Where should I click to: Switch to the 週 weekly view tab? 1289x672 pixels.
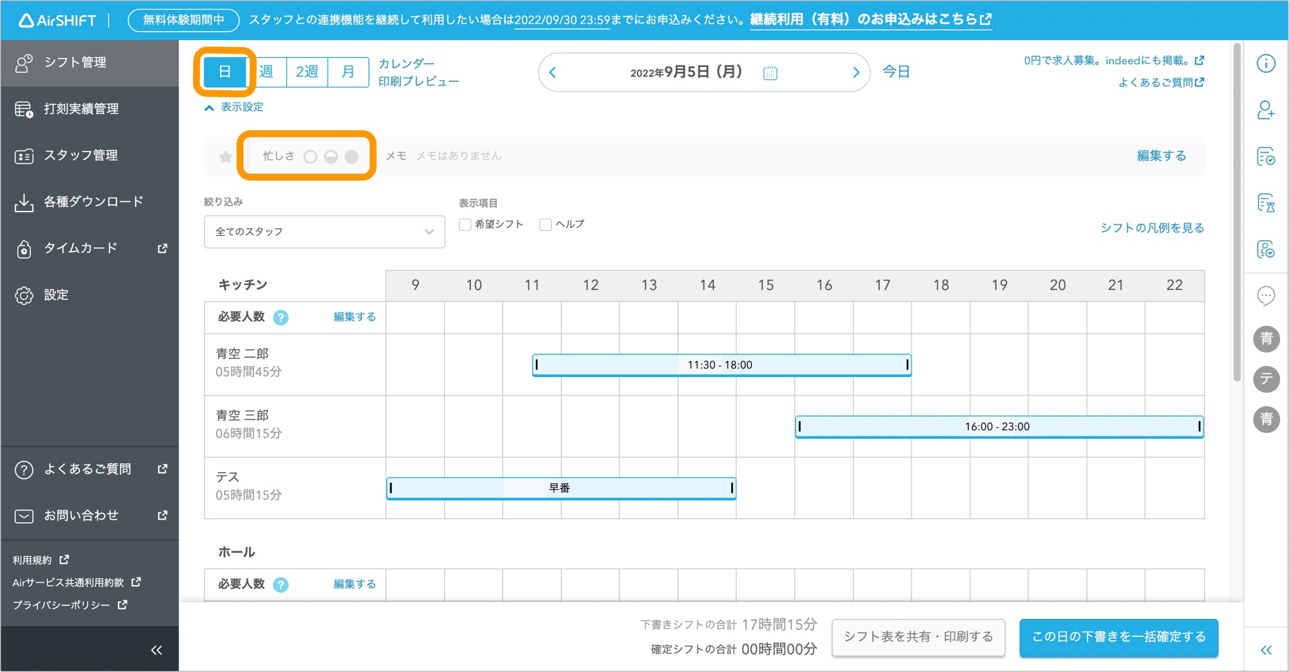tap(266, 71)
